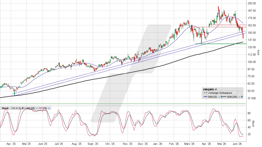The width and height of the screenshot is (262, 147).
Task: Click the red K% line sample
Action: click(41, 108)
